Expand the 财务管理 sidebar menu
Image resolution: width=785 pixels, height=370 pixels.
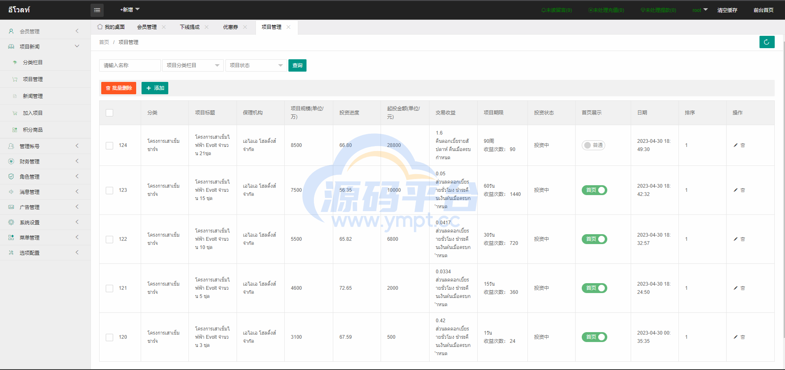coord(45,161)
